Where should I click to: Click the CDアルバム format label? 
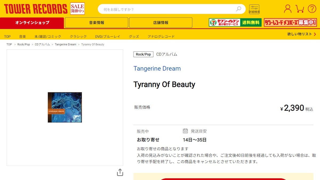pyautogui.click(x=167, y=54)
